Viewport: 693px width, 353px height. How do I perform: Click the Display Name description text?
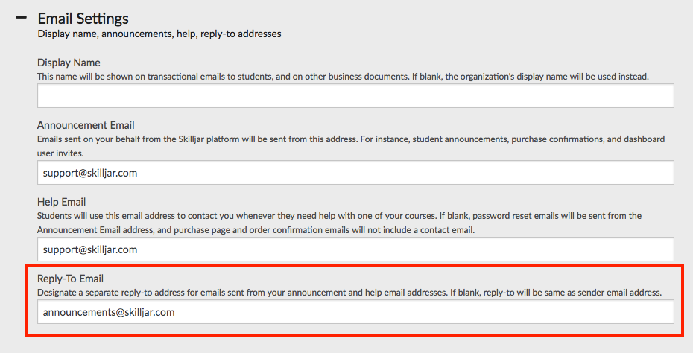click(x=343, y=76)
